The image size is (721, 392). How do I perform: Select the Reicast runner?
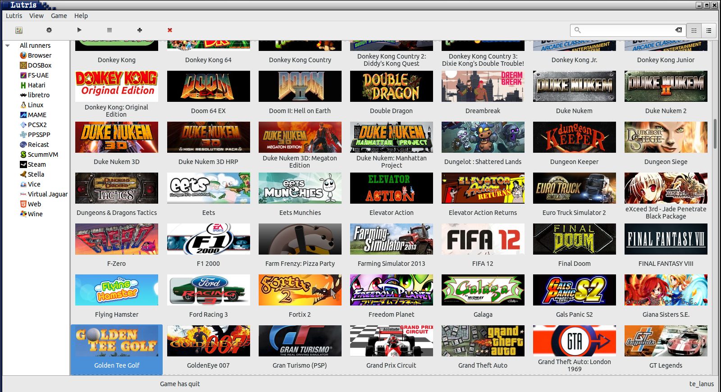[34, 145]
